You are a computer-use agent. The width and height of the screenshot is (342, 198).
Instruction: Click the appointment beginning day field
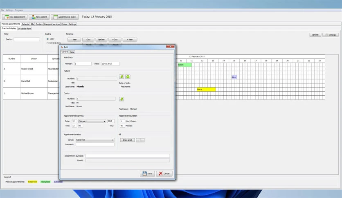[74, 121]
